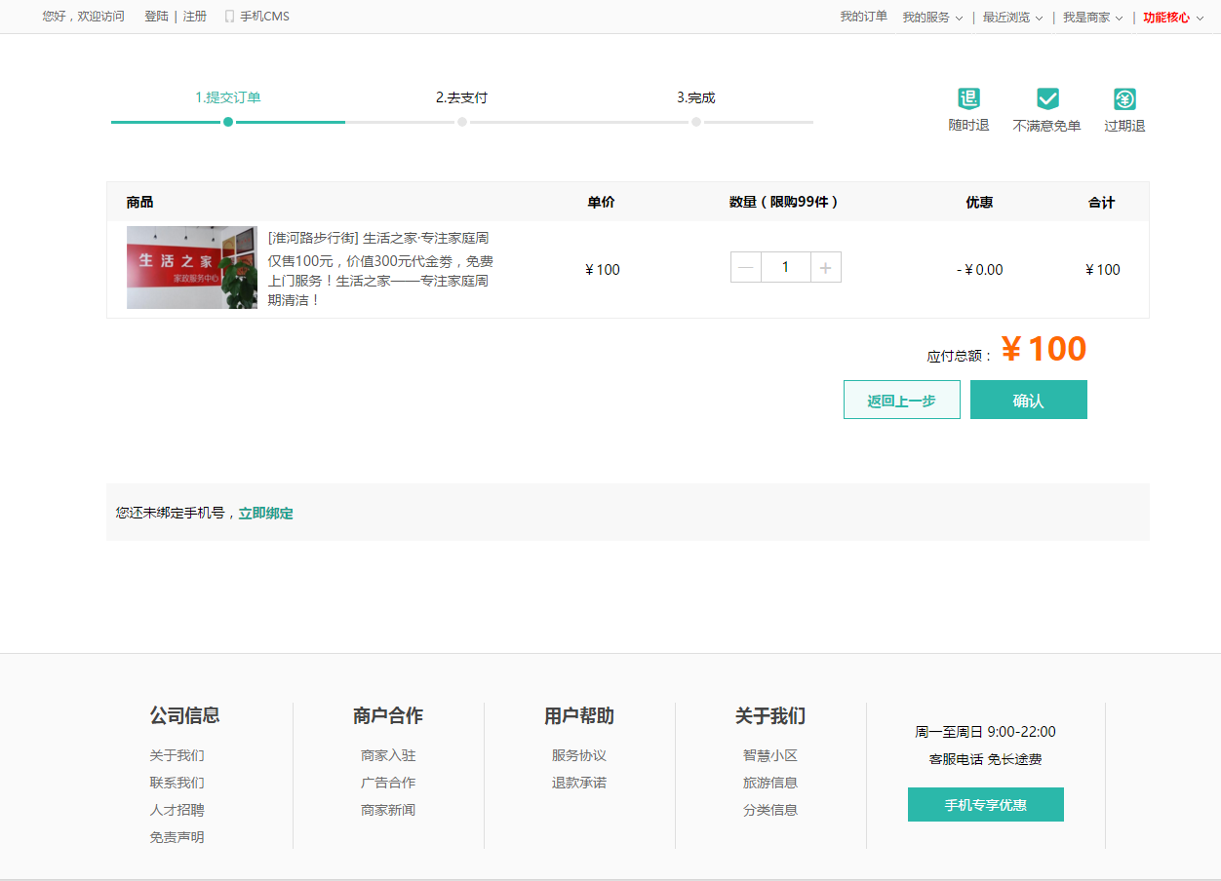Screen dimensions: 1221x881
Task: Click the 数量（限购99件） column header
Action: pyautogui.click(x=784, y=202)
